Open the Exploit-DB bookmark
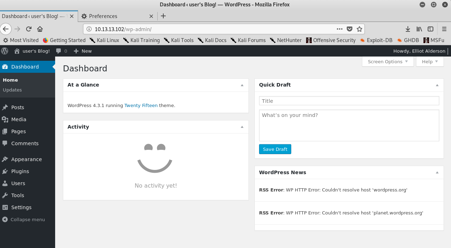 click(376, 40)
